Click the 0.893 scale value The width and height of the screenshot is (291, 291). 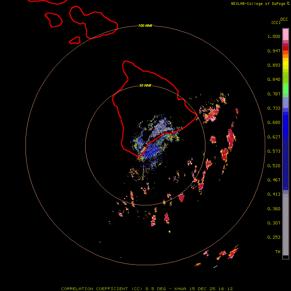click(274, 65)
